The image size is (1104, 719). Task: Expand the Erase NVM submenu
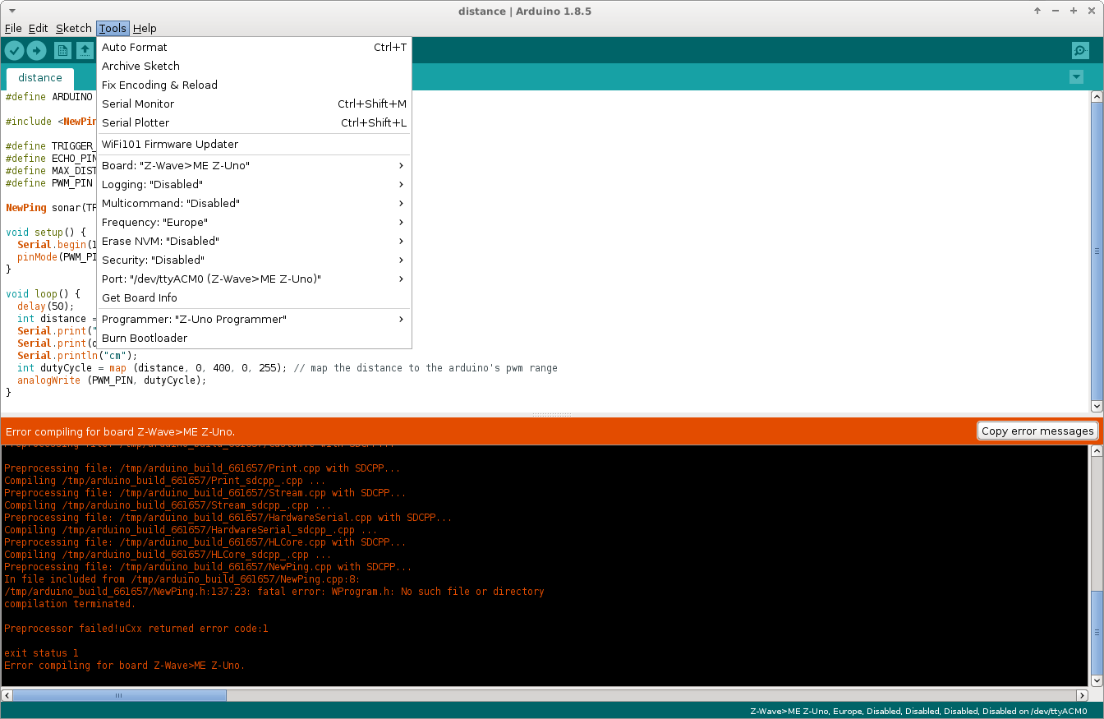click(x=254, y=242)
